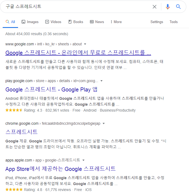Switch to the Videos tab
This screenshot has height=195, width=189.
pos(53,22)
